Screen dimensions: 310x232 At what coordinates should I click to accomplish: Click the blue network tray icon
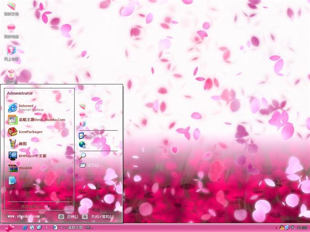[287, 228]
